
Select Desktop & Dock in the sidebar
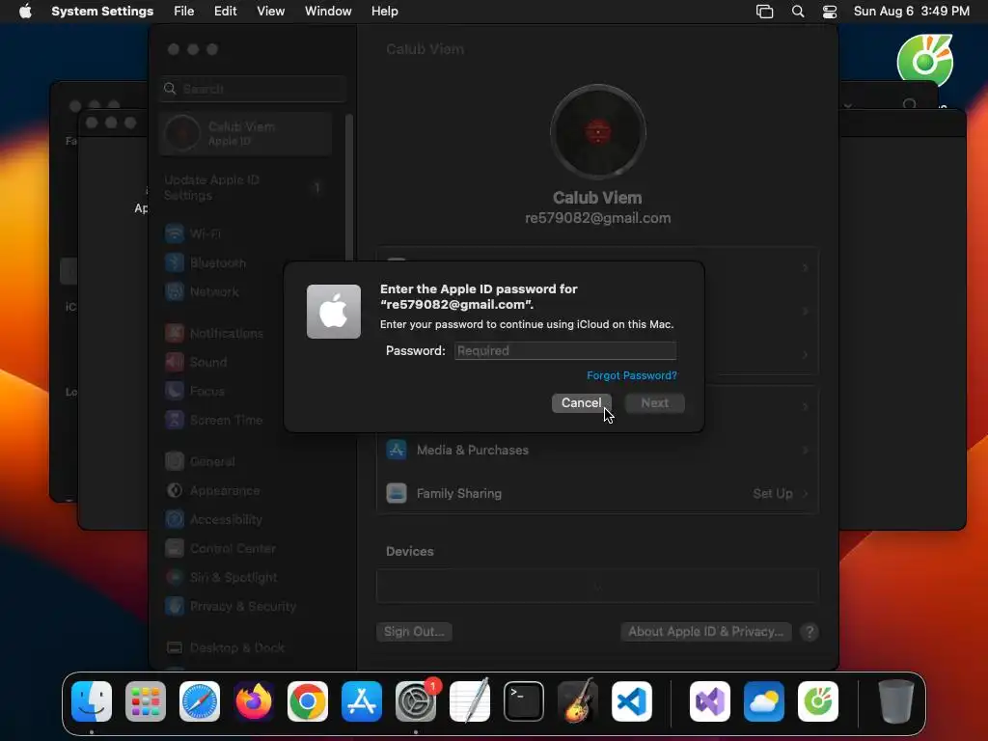pos(246,647)
